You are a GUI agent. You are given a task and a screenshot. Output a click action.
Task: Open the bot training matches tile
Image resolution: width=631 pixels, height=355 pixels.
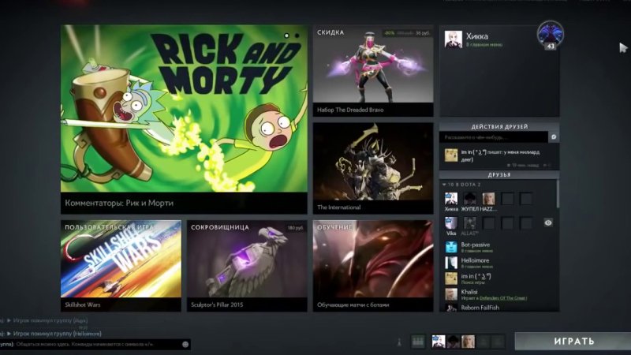tap(373, 266)
